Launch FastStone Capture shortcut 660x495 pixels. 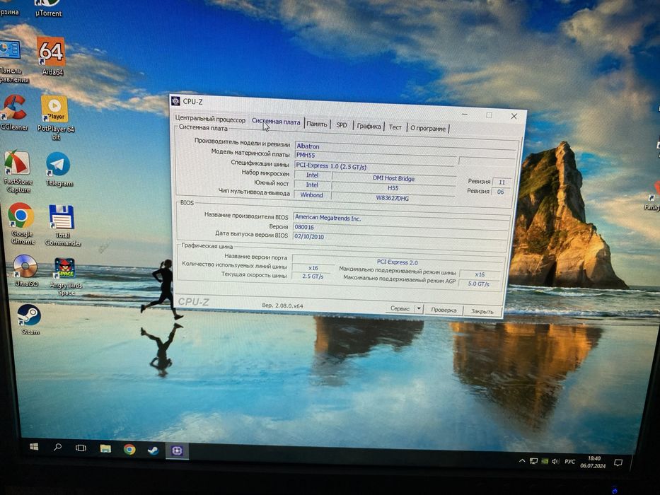tap(18, 171)
